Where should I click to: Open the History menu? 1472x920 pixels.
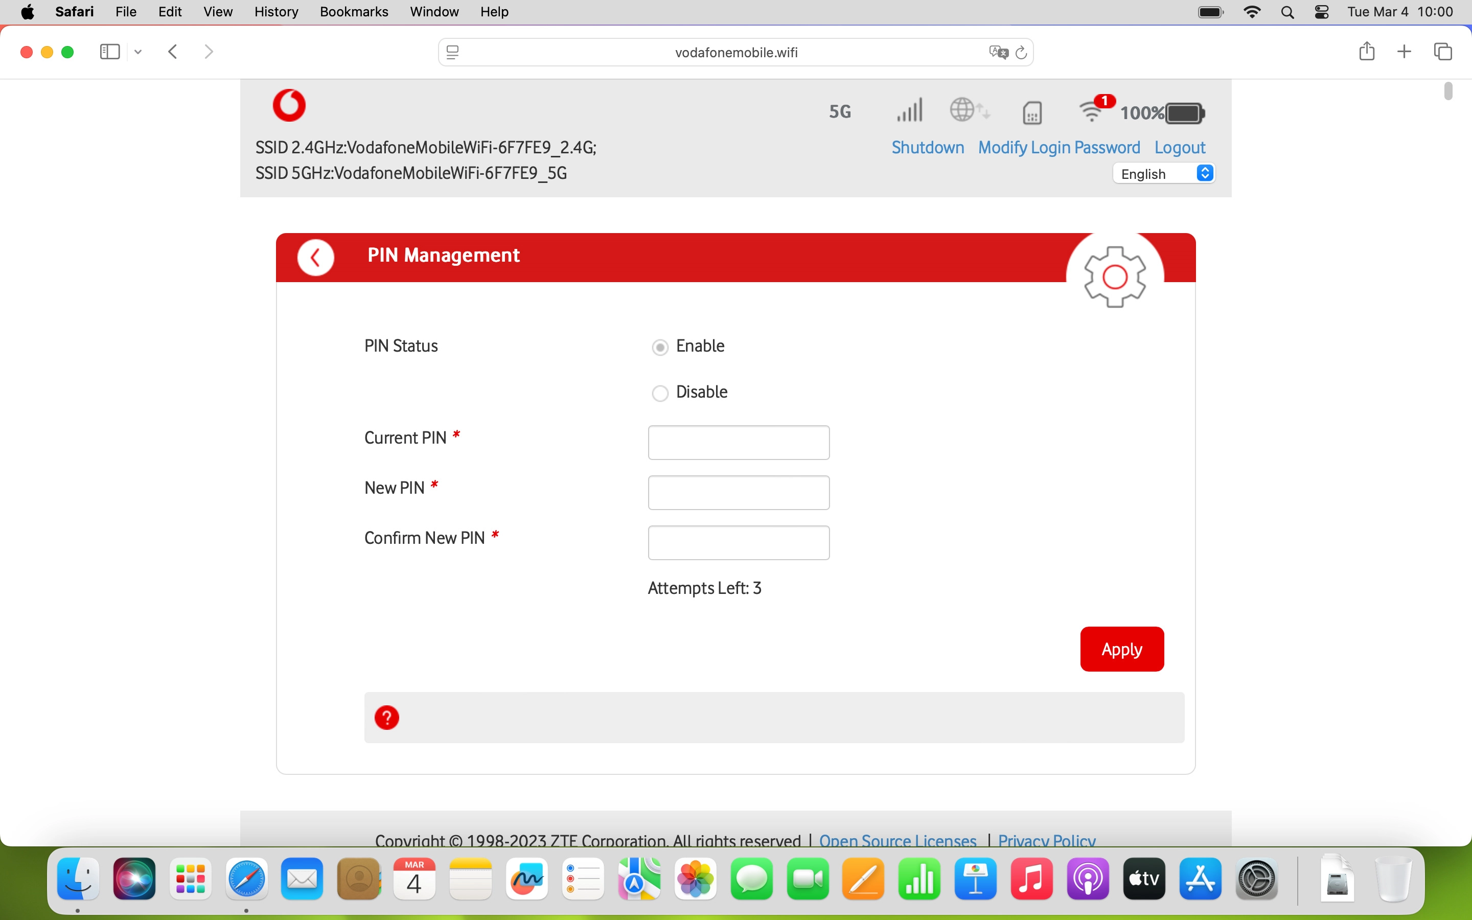pos(275,12)
